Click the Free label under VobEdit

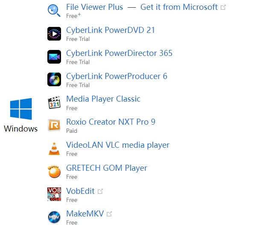click(72, 200)
